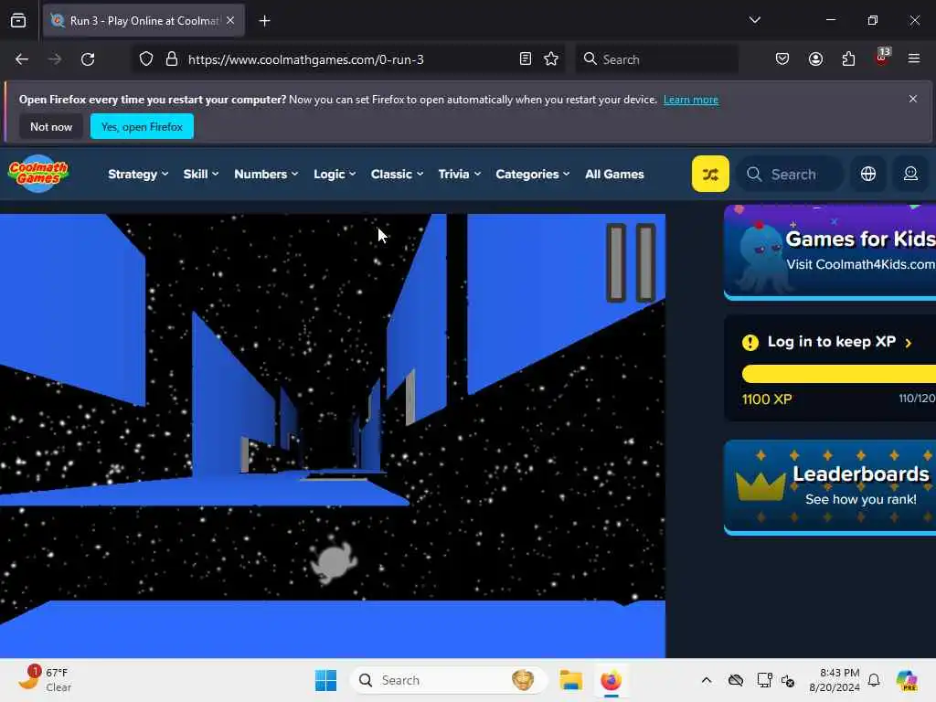Screen dimensions: 936x702
Task: Open the notifications bell
Action: (874, 680)
